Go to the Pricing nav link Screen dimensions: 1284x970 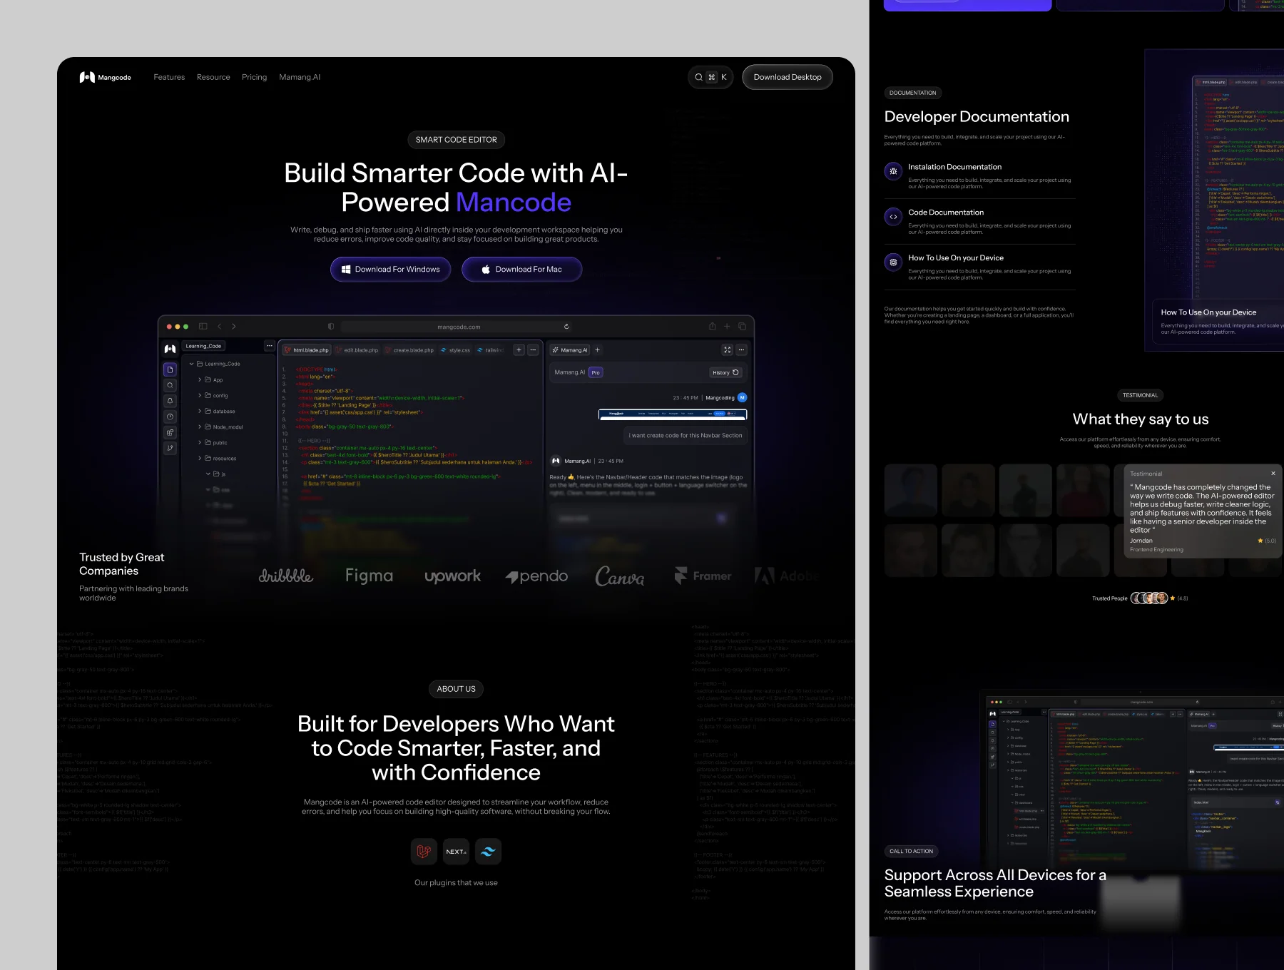(254, 77)
